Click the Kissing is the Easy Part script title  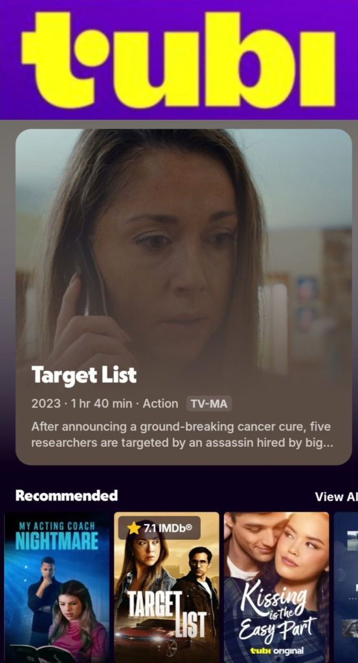[277, 615]
